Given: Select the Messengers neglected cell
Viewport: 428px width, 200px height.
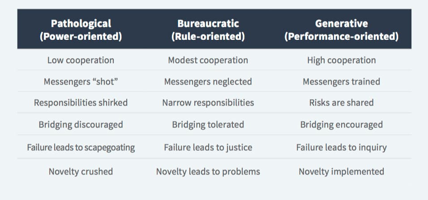Looking at the screenshot, I should pyautogui.click(x=208, y=81).
